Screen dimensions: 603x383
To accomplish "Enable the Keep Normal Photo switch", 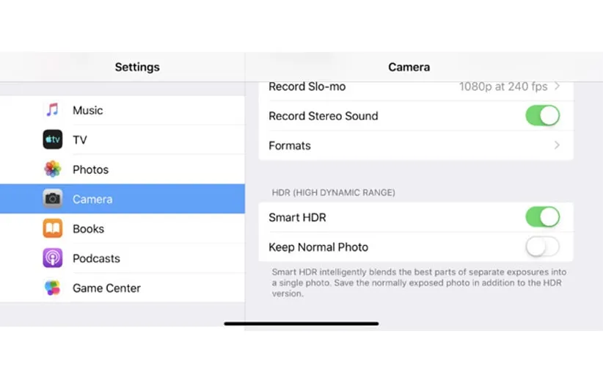I will coord(542,247).
